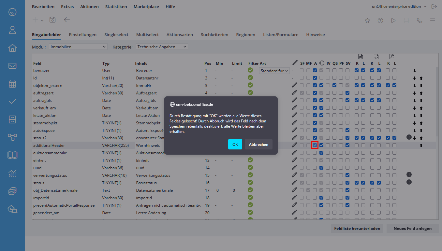Screen dimensions: 442x251
Task: Open the tasks checkmark icon in sidebar
Action: click(12, 101)
